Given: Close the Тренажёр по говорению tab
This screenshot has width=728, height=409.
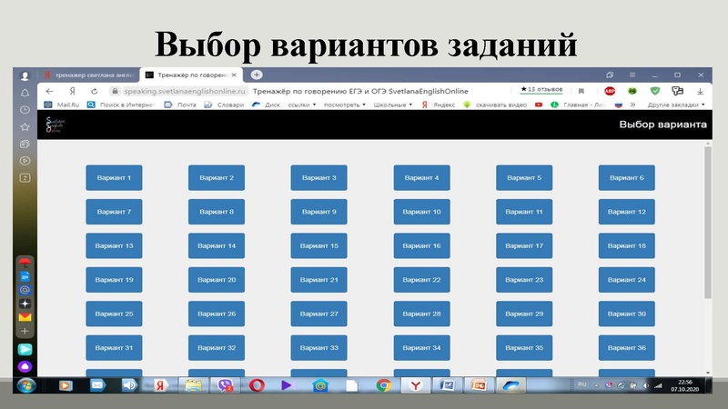Looking at the screenshot, I should point(234,75).
